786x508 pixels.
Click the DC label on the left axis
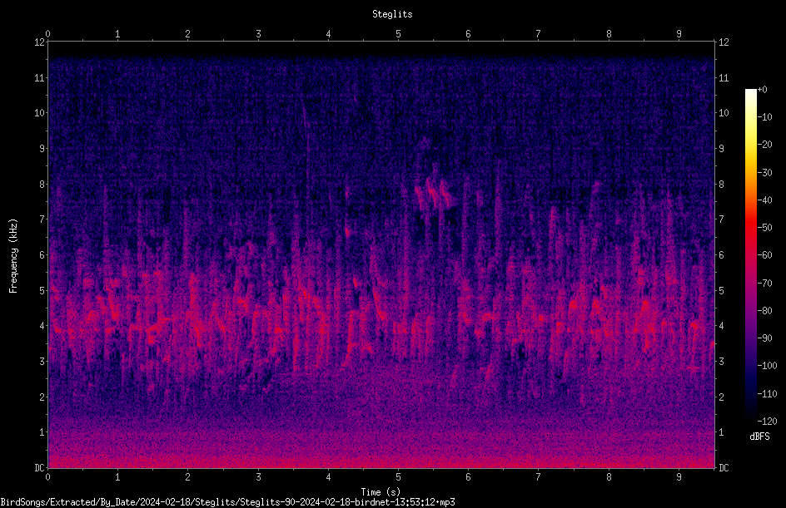(x=40, y=468)
